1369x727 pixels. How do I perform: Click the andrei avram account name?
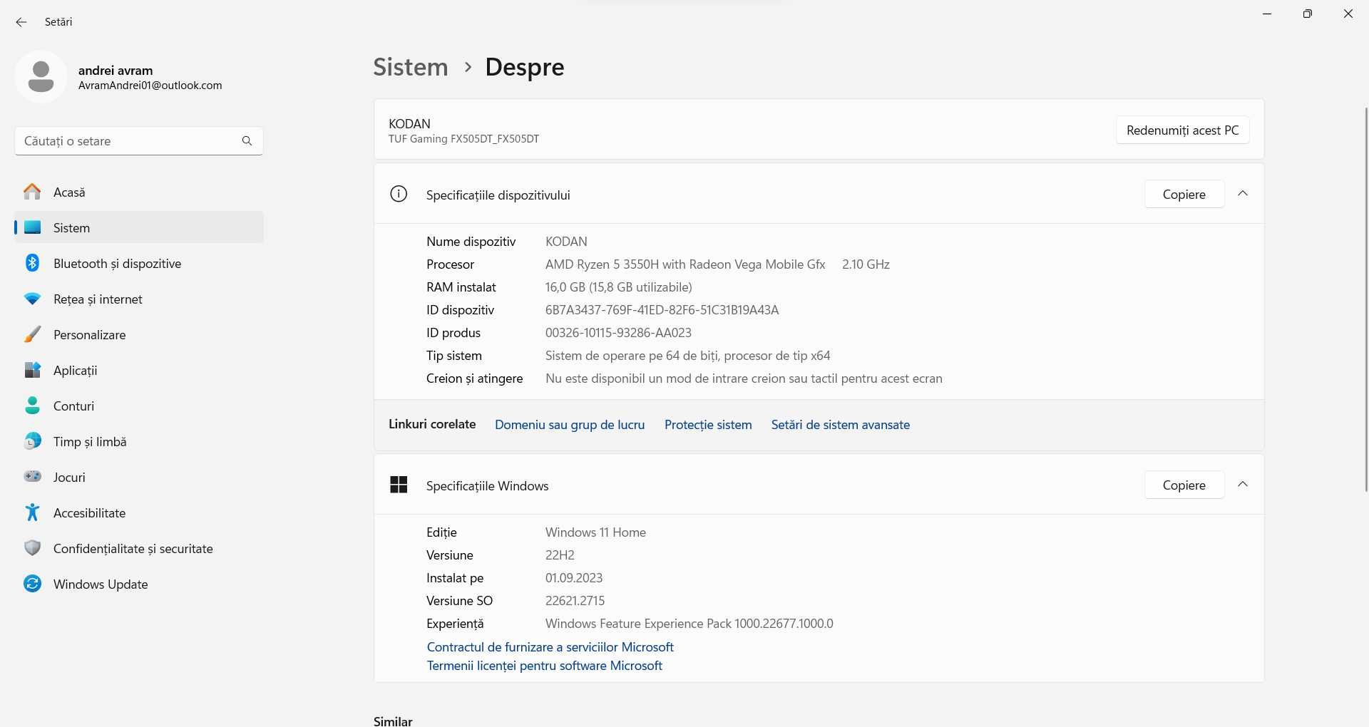tap(116, 70)
